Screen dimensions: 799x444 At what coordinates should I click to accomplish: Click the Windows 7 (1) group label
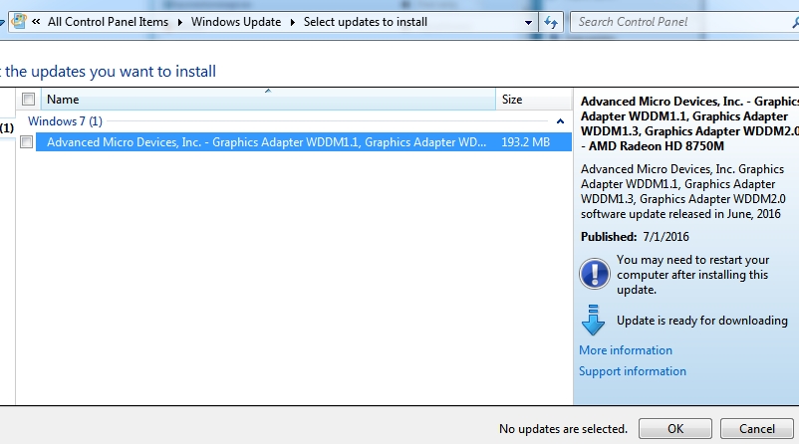tap(65, 121)
